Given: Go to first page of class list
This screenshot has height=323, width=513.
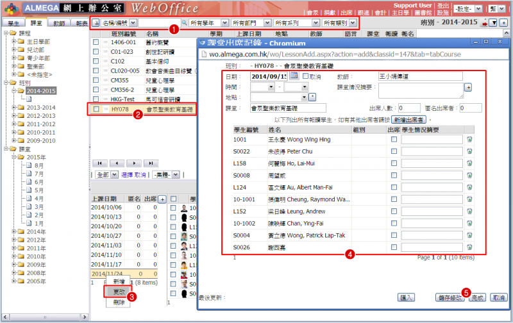Looking at the screenshot, I should (x=100, y=163).
